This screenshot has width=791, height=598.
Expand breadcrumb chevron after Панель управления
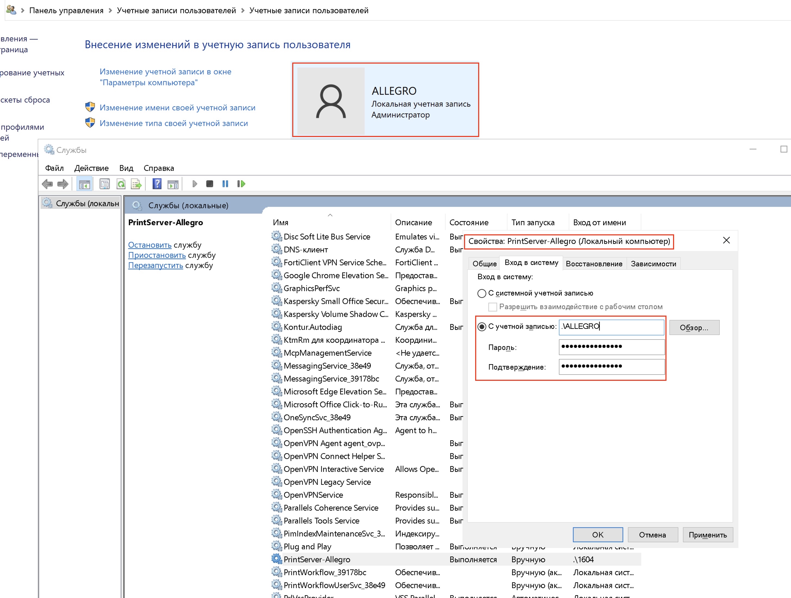click(110, 10)
